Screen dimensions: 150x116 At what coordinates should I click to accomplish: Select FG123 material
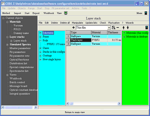(17, 29)
